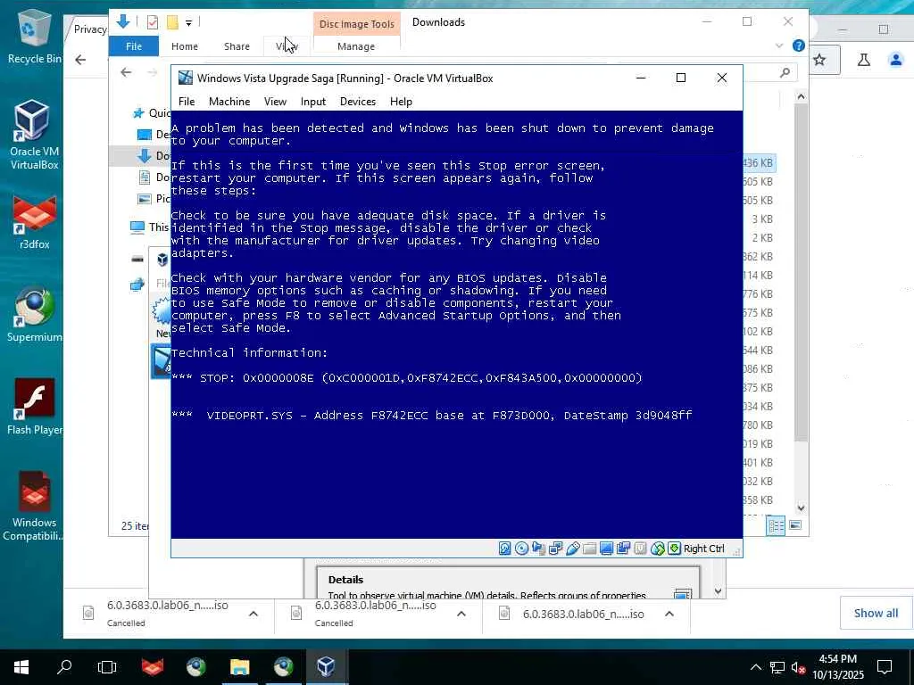Click the USB plug icon in VirtualBox status bar
The height and width of the screenshot is (685, 914).
[x=572, y=549]
